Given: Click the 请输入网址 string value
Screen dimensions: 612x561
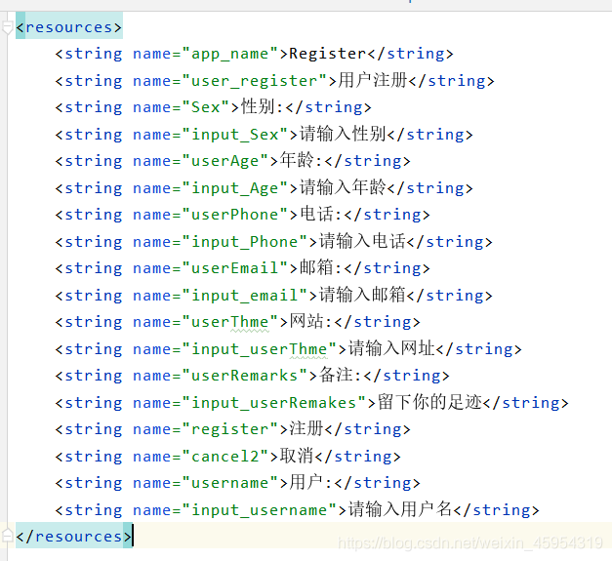Looking at the screenshot, I should pos(391,348).
